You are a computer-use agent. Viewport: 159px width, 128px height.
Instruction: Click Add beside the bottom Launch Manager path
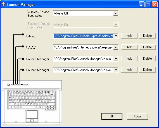(129, 70)
